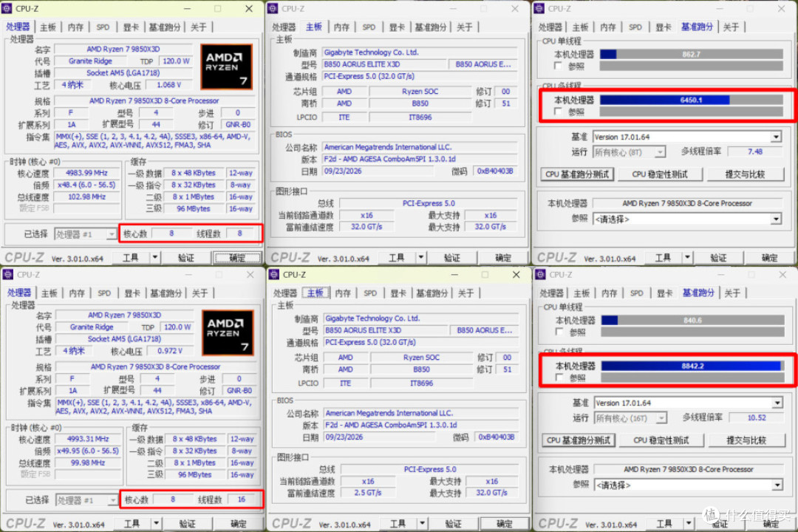Click 验证 in the 1.068 V processor window
Viewport: 798px width, 532px height.
[x=186, y=258]
